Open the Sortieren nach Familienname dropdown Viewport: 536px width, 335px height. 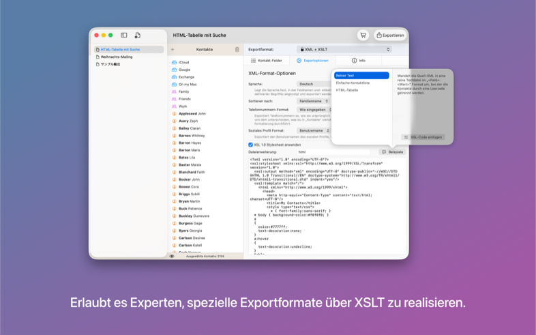point(314,101)
